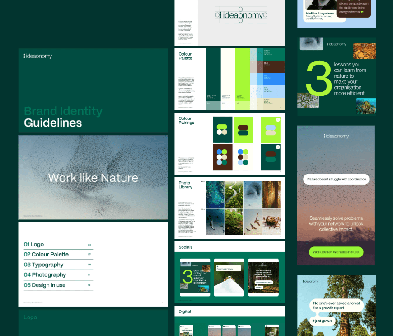
Task: Click the four-dot cluster on the brown pairing card
Action: (x=222, y=157)
